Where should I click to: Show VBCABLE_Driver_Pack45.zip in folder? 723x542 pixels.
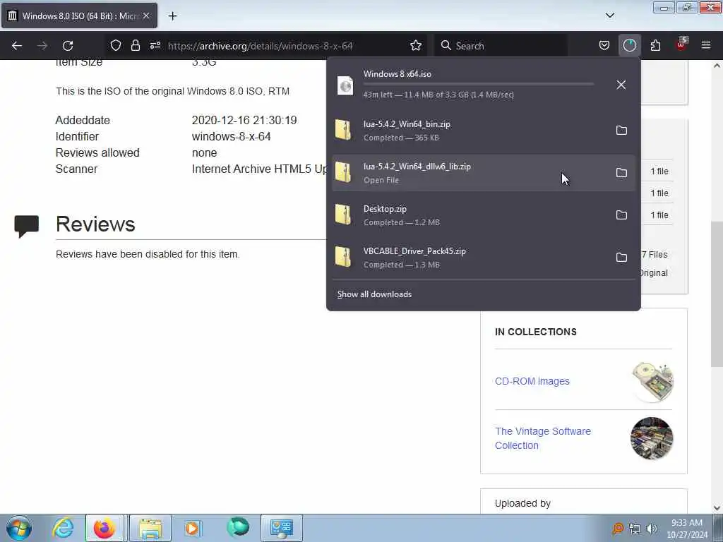pyautogui.click(x=621, y=258)
